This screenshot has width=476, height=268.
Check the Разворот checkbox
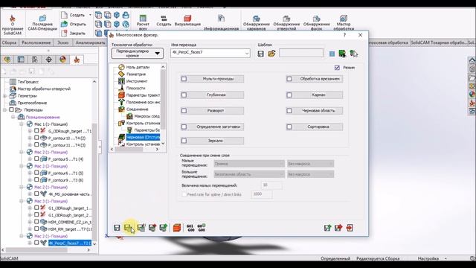(x=184, y=111)
